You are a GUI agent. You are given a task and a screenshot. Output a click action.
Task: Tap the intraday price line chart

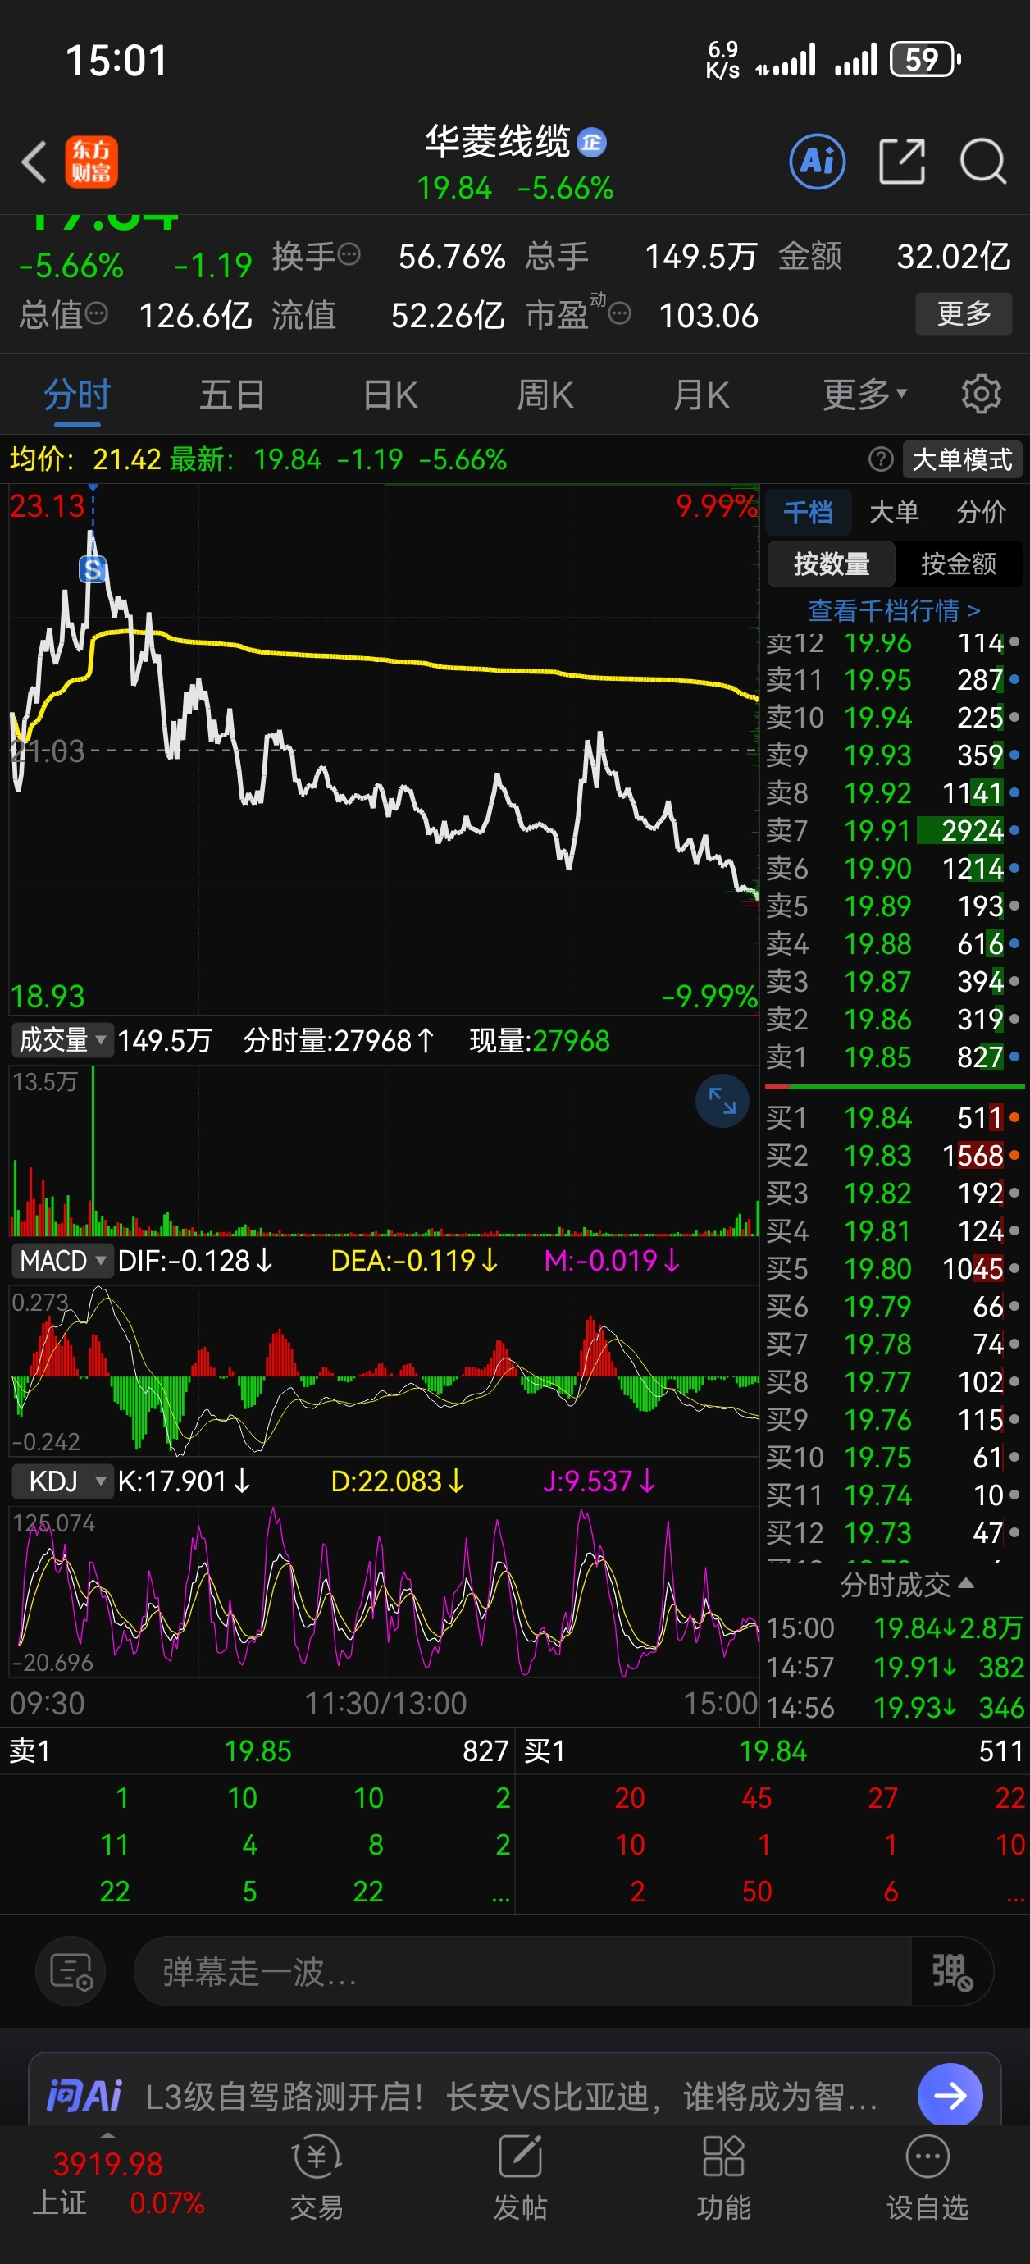(x=383, y=749)
